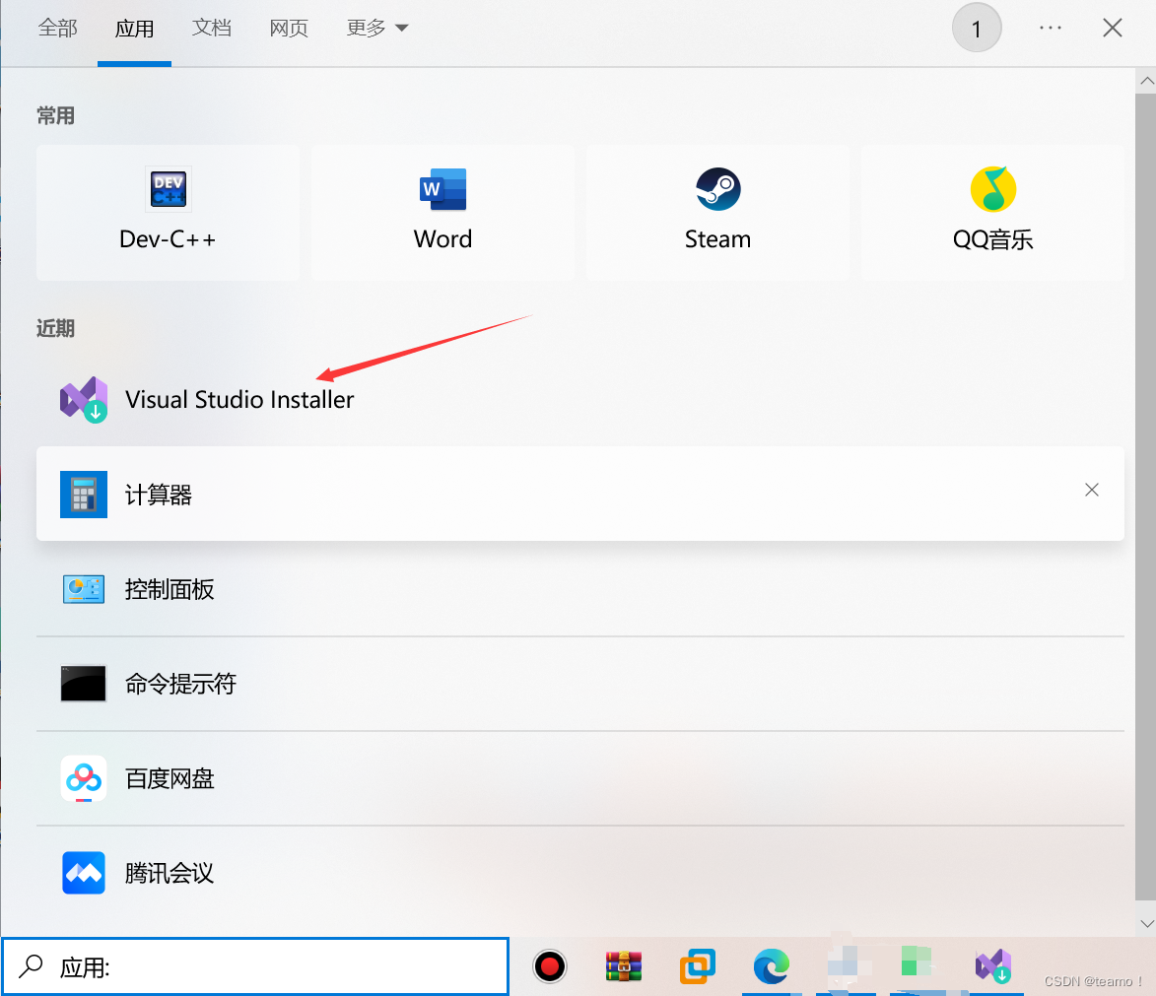Click the 命令提示符 command prompt icon
The image size is (1156, 996).
click(84, 684)
